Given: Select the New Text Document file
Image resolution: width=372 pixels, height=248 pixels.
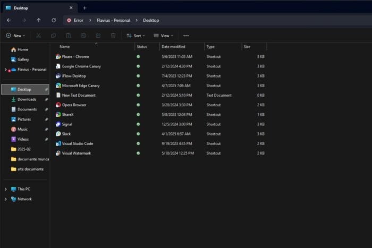Looking at the screenshot, I should point(79,95).
